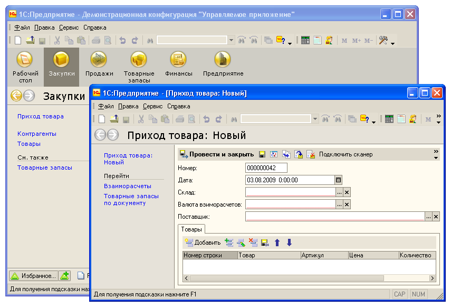Open the Товары link in main window sidebar
Screen dimensions: 451x307
[x=29, y=144]
